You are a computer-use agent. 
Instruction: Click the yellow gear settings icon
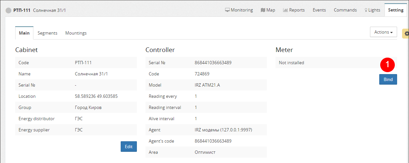coord(406,33)
